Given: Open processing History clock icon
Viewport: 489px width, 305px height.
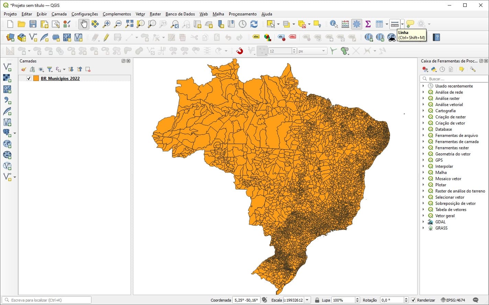Looking at the screenshot, I should click(x=442, y=69).
